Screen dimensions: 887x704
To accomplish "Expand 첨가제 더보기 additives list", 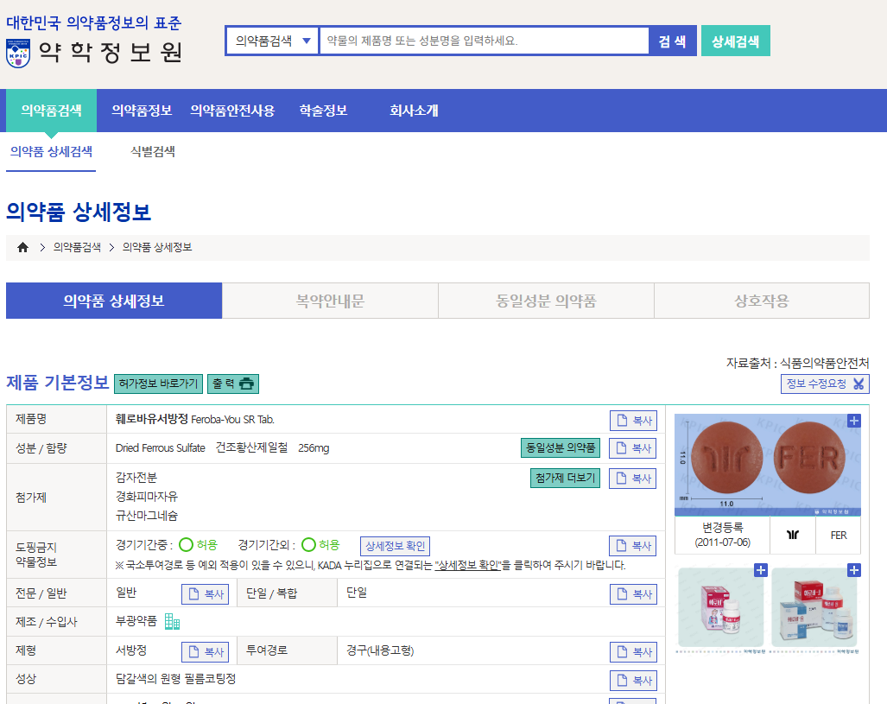I will (x=565, y=478).
